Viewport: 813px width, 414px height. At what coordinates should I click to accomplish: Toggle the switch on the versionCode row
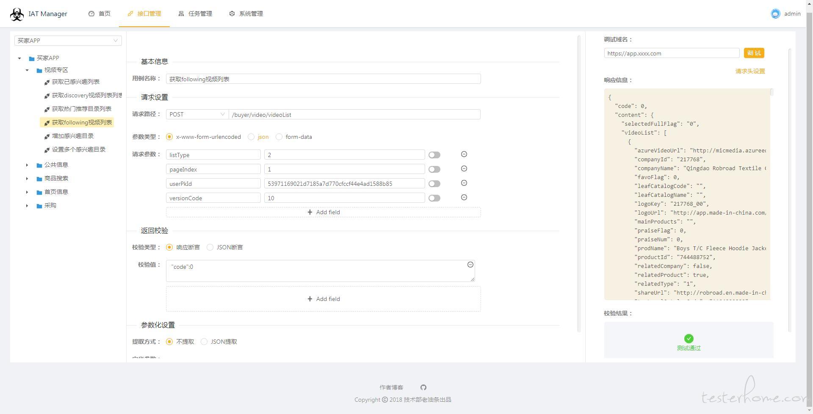434,198
